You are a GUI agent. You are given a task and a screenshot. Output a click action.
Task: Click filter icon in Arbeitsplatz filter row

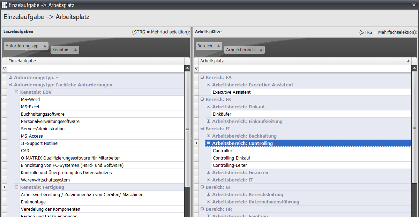click(196, 69)
